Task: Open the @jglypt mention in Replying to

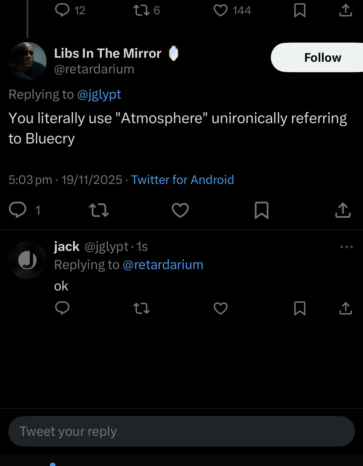Action: [99, 94]
